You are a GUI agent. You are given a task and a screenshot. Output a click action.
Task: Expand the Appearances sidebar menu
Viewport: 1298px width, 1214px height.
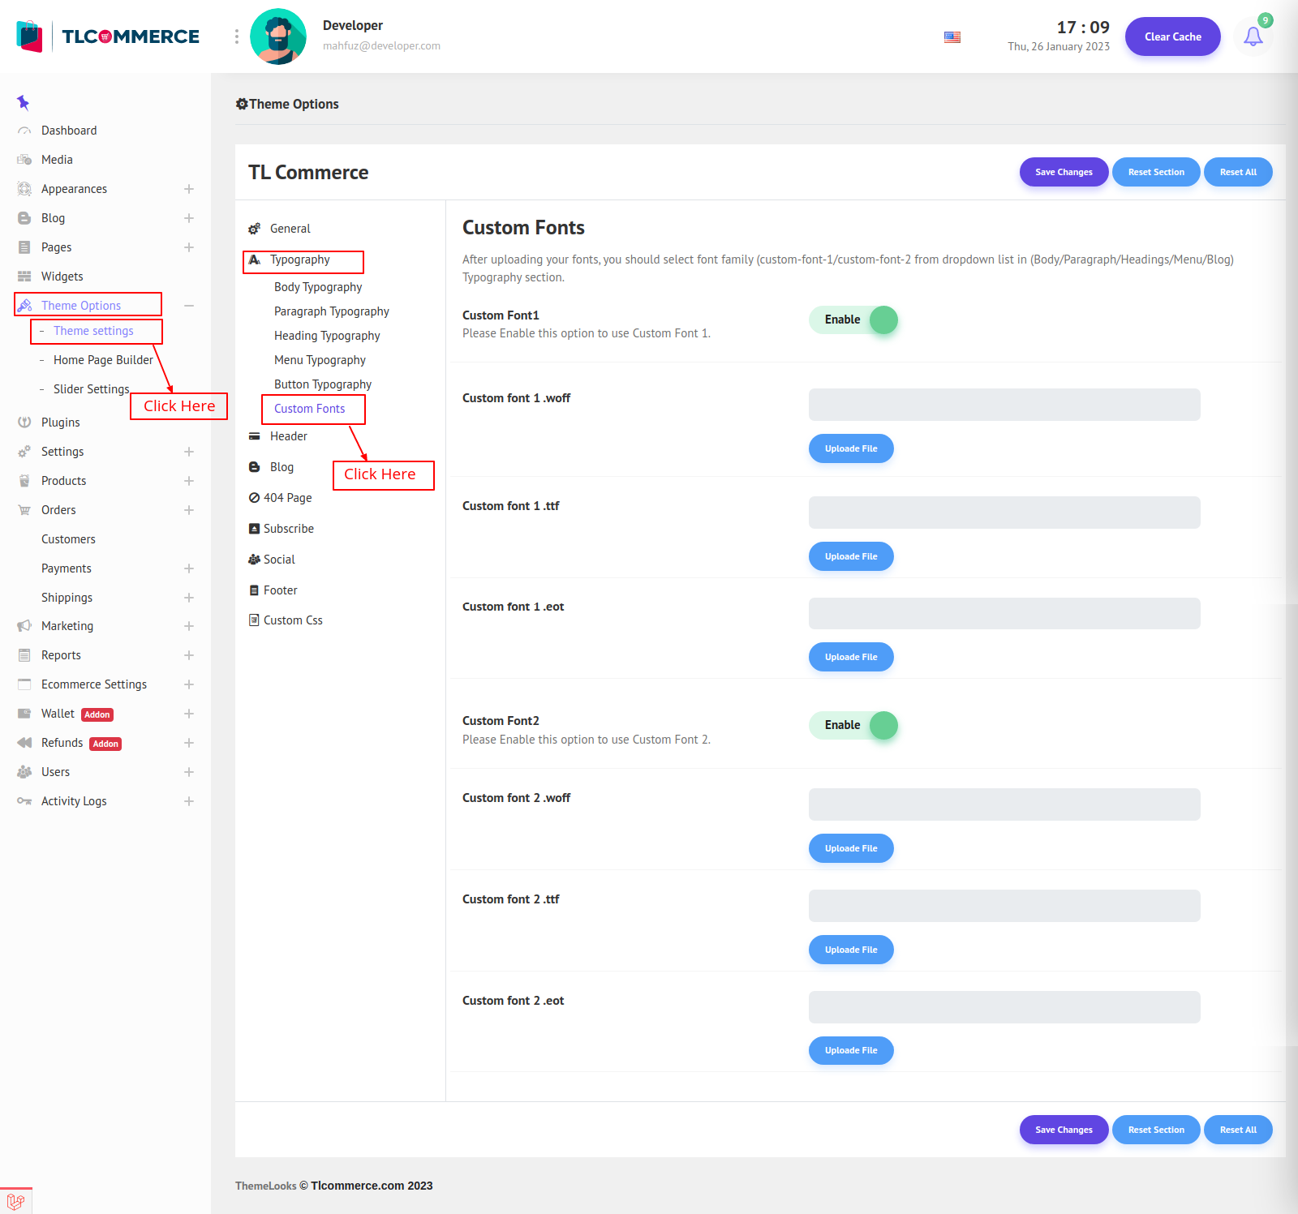click(189, 189)
